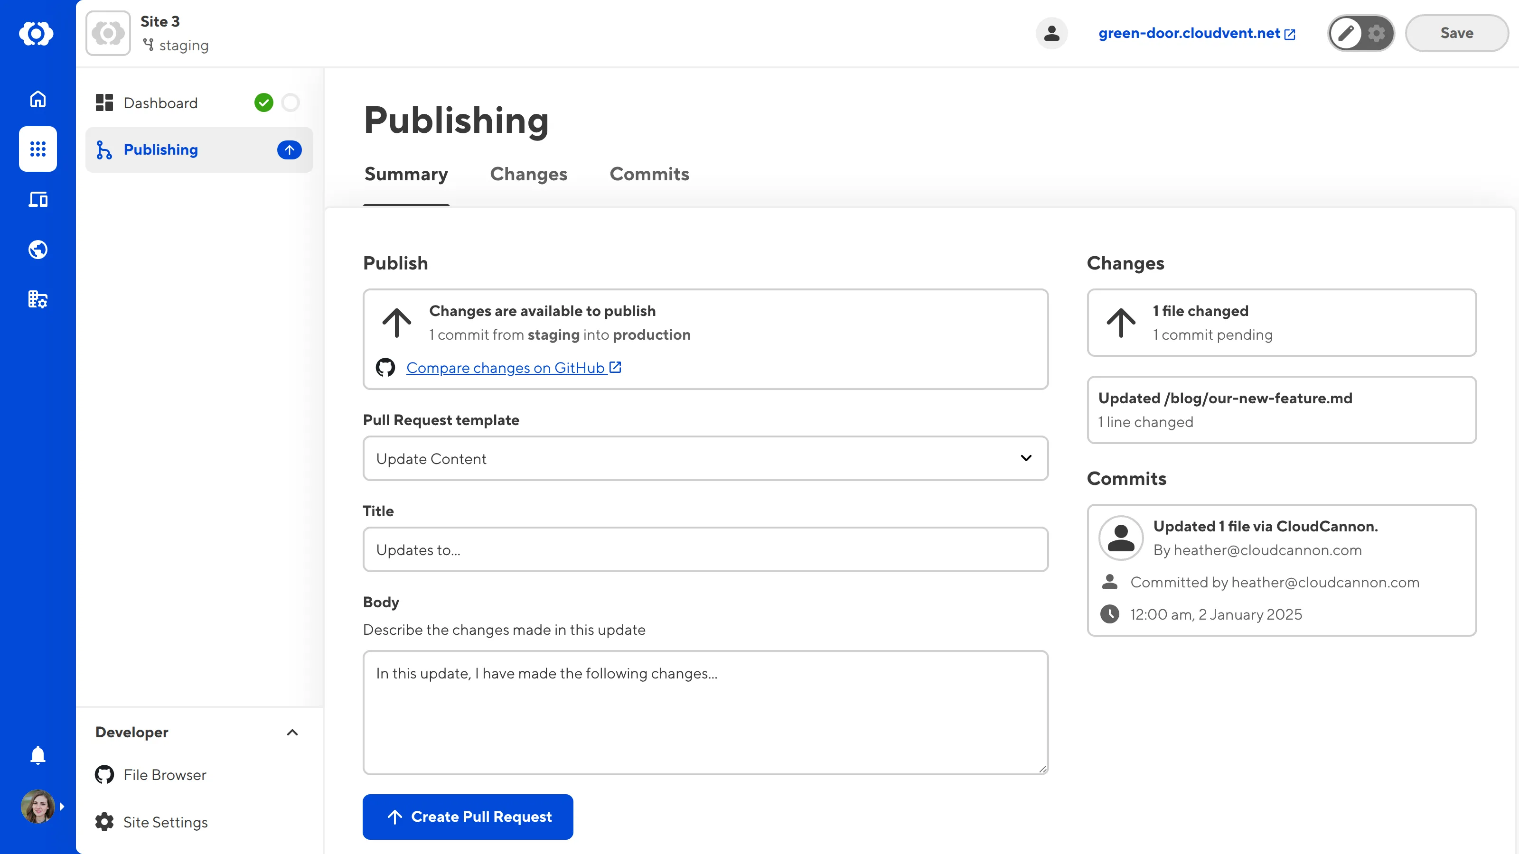Open the organization settings icon in the sidebar
1519x854 pixels.
[x=37, y=299]
